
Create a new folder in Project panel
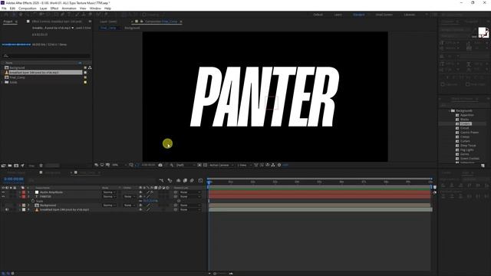click(x=10, y=166)
